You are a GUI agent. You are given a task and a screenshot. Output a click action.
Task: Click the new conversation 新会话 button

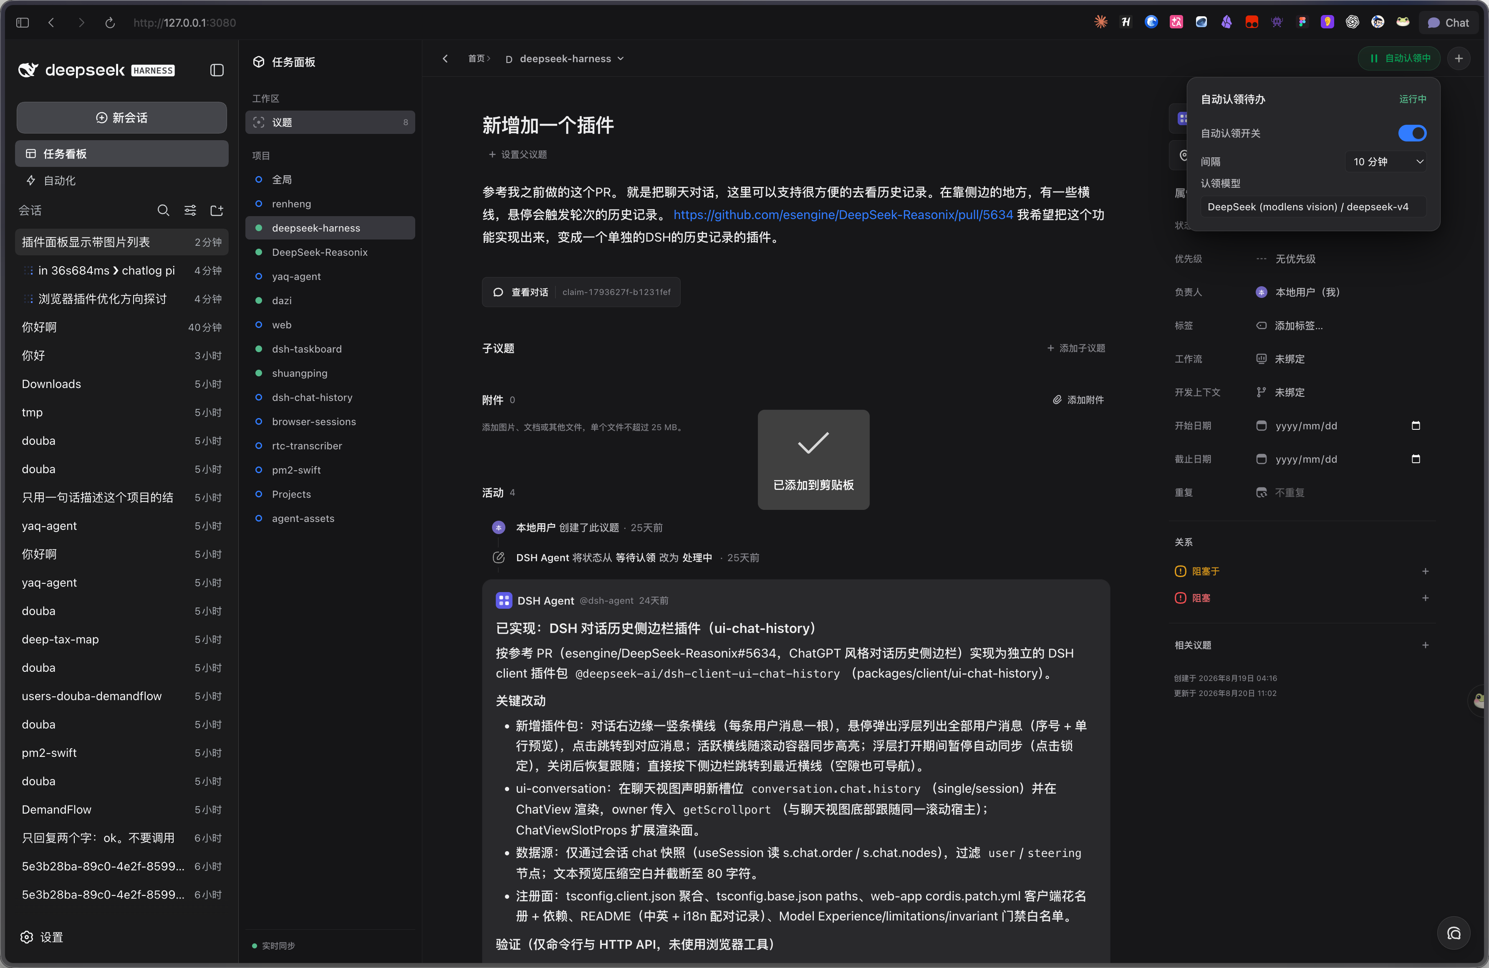[x=121, y=118]
